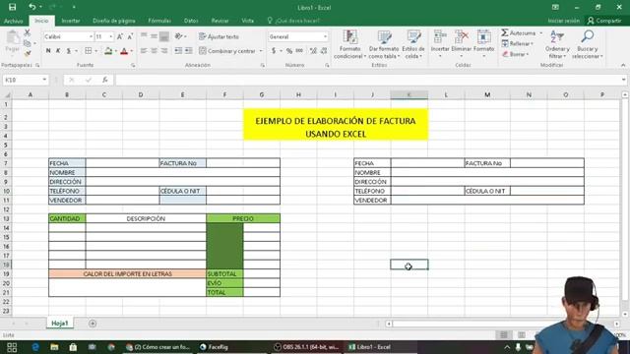The height and width of the screenshot is (354, 630).
Task: Click the formula bar input
Action: 367,80
